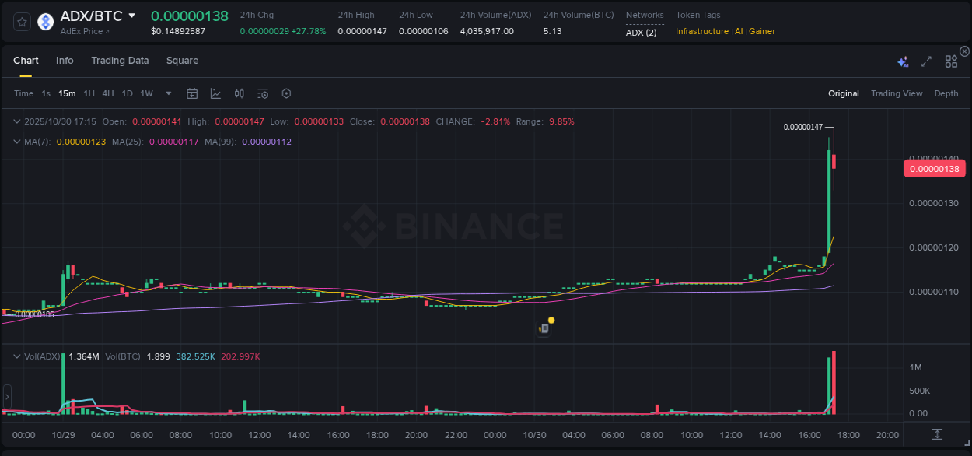Launch the AI assistant sparkle icon
The width and height of the screenshot is (972, 456).
[x=903, y=60]
